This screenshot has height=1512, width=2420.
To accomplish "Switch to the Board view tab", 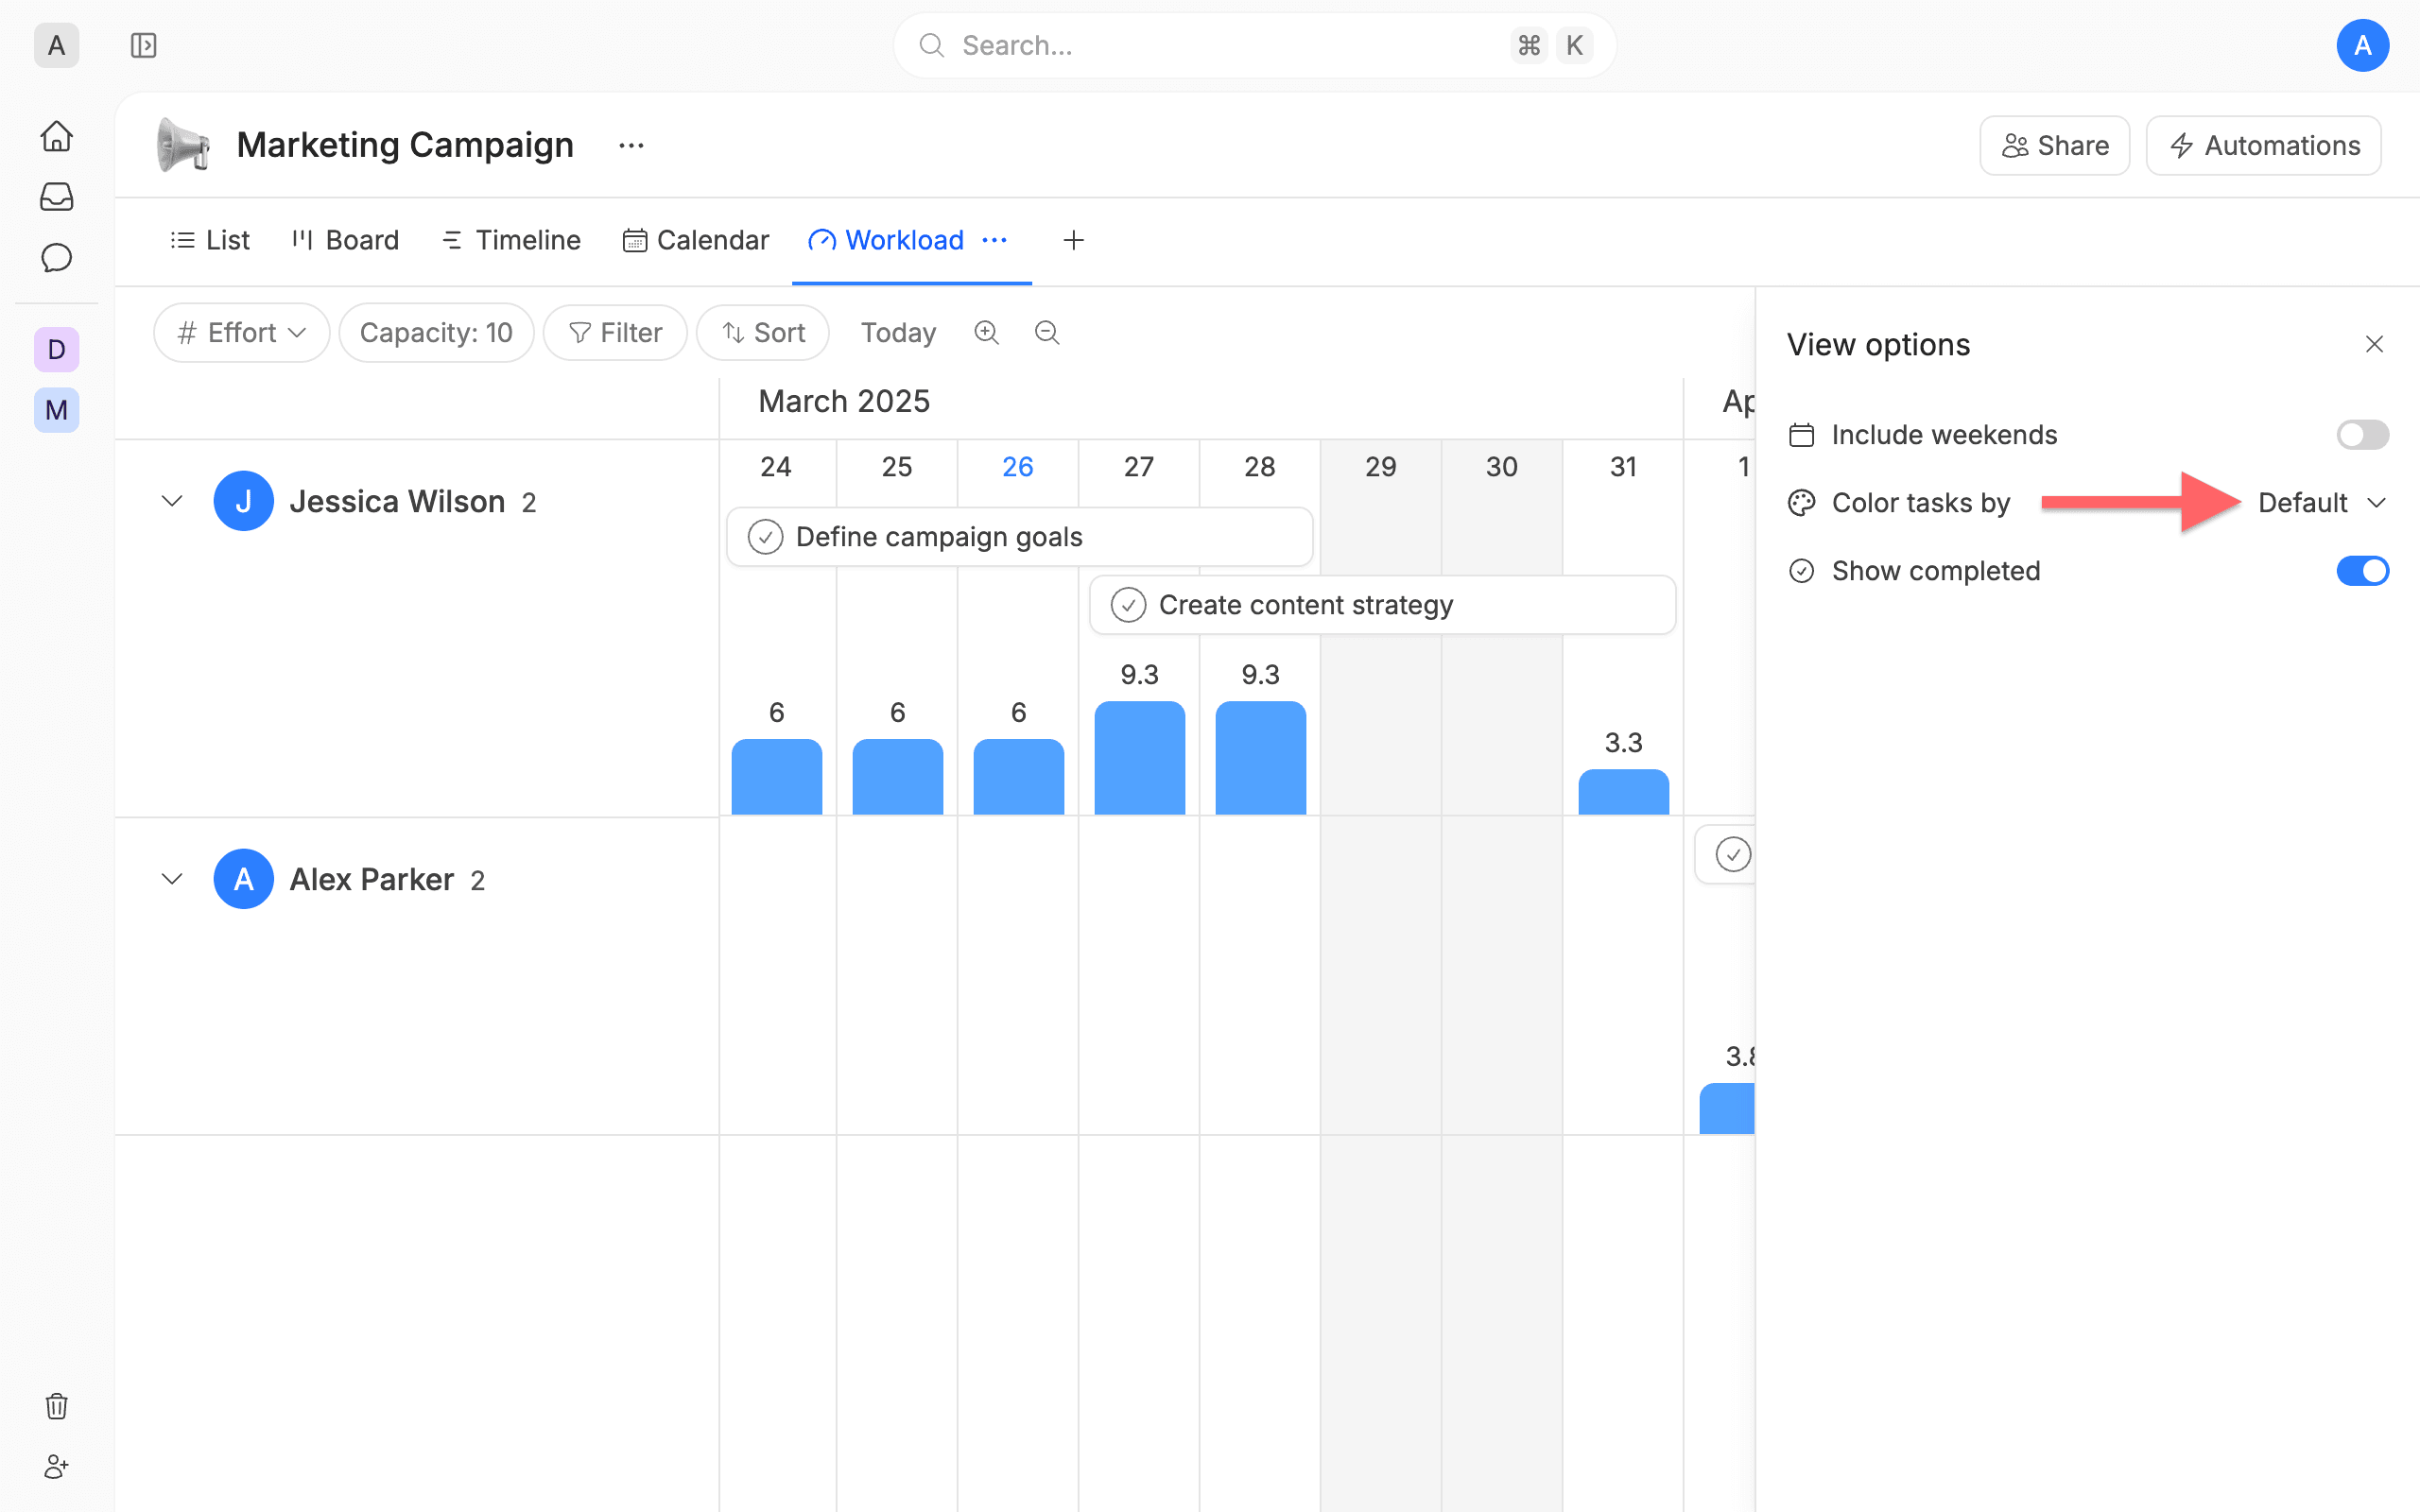I will [x=345, y=240].
